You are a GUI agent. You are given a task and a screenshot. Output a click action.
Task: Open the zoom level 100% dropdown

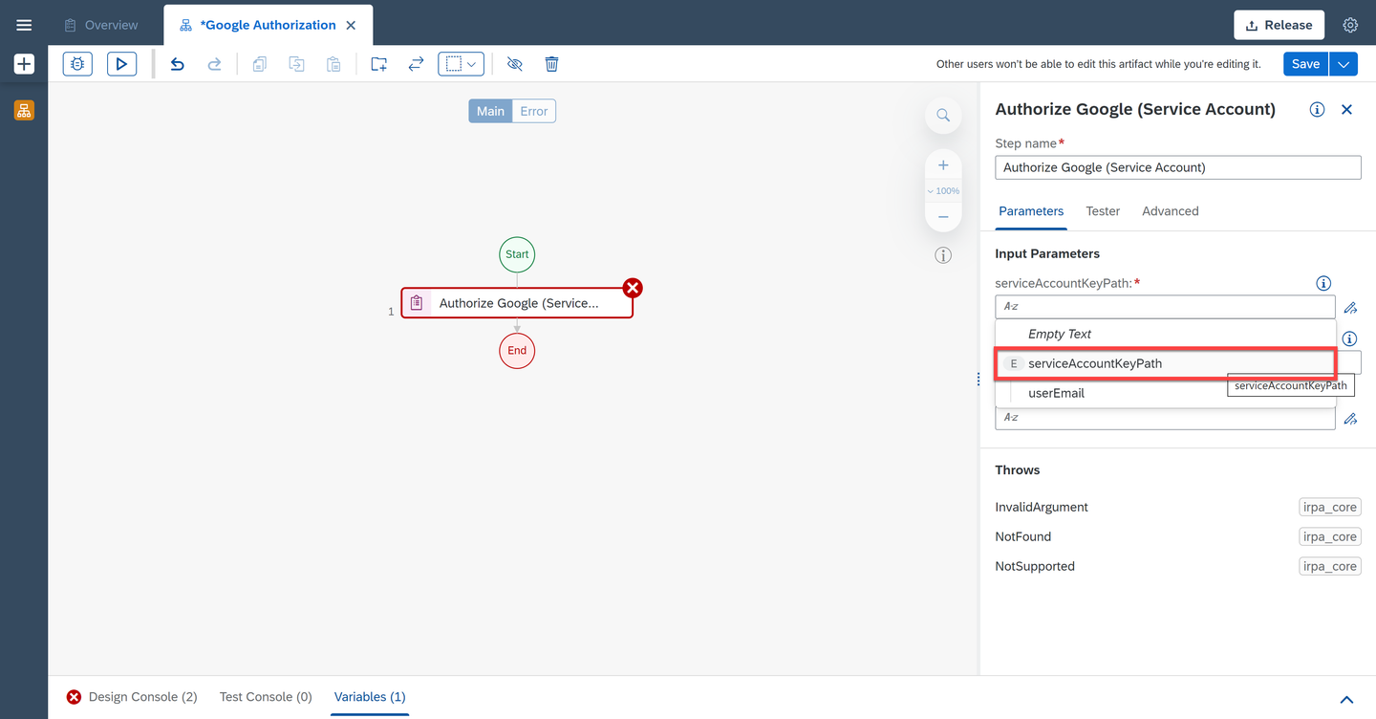pos(943,191)
